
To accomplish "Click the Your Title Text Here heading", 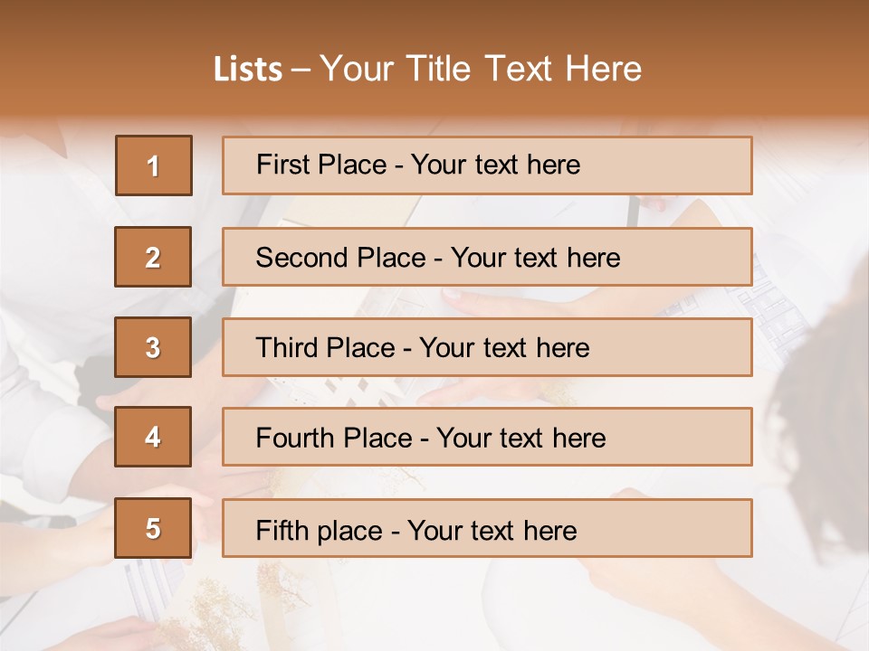I will tap(481, 70).
